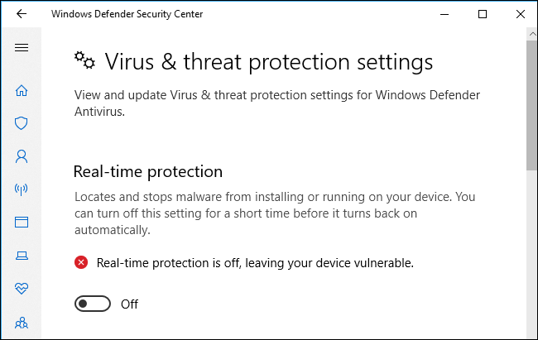Open Firewall & network protection icon
Screen dimensions: 538x340
click(x=22, y=189)
